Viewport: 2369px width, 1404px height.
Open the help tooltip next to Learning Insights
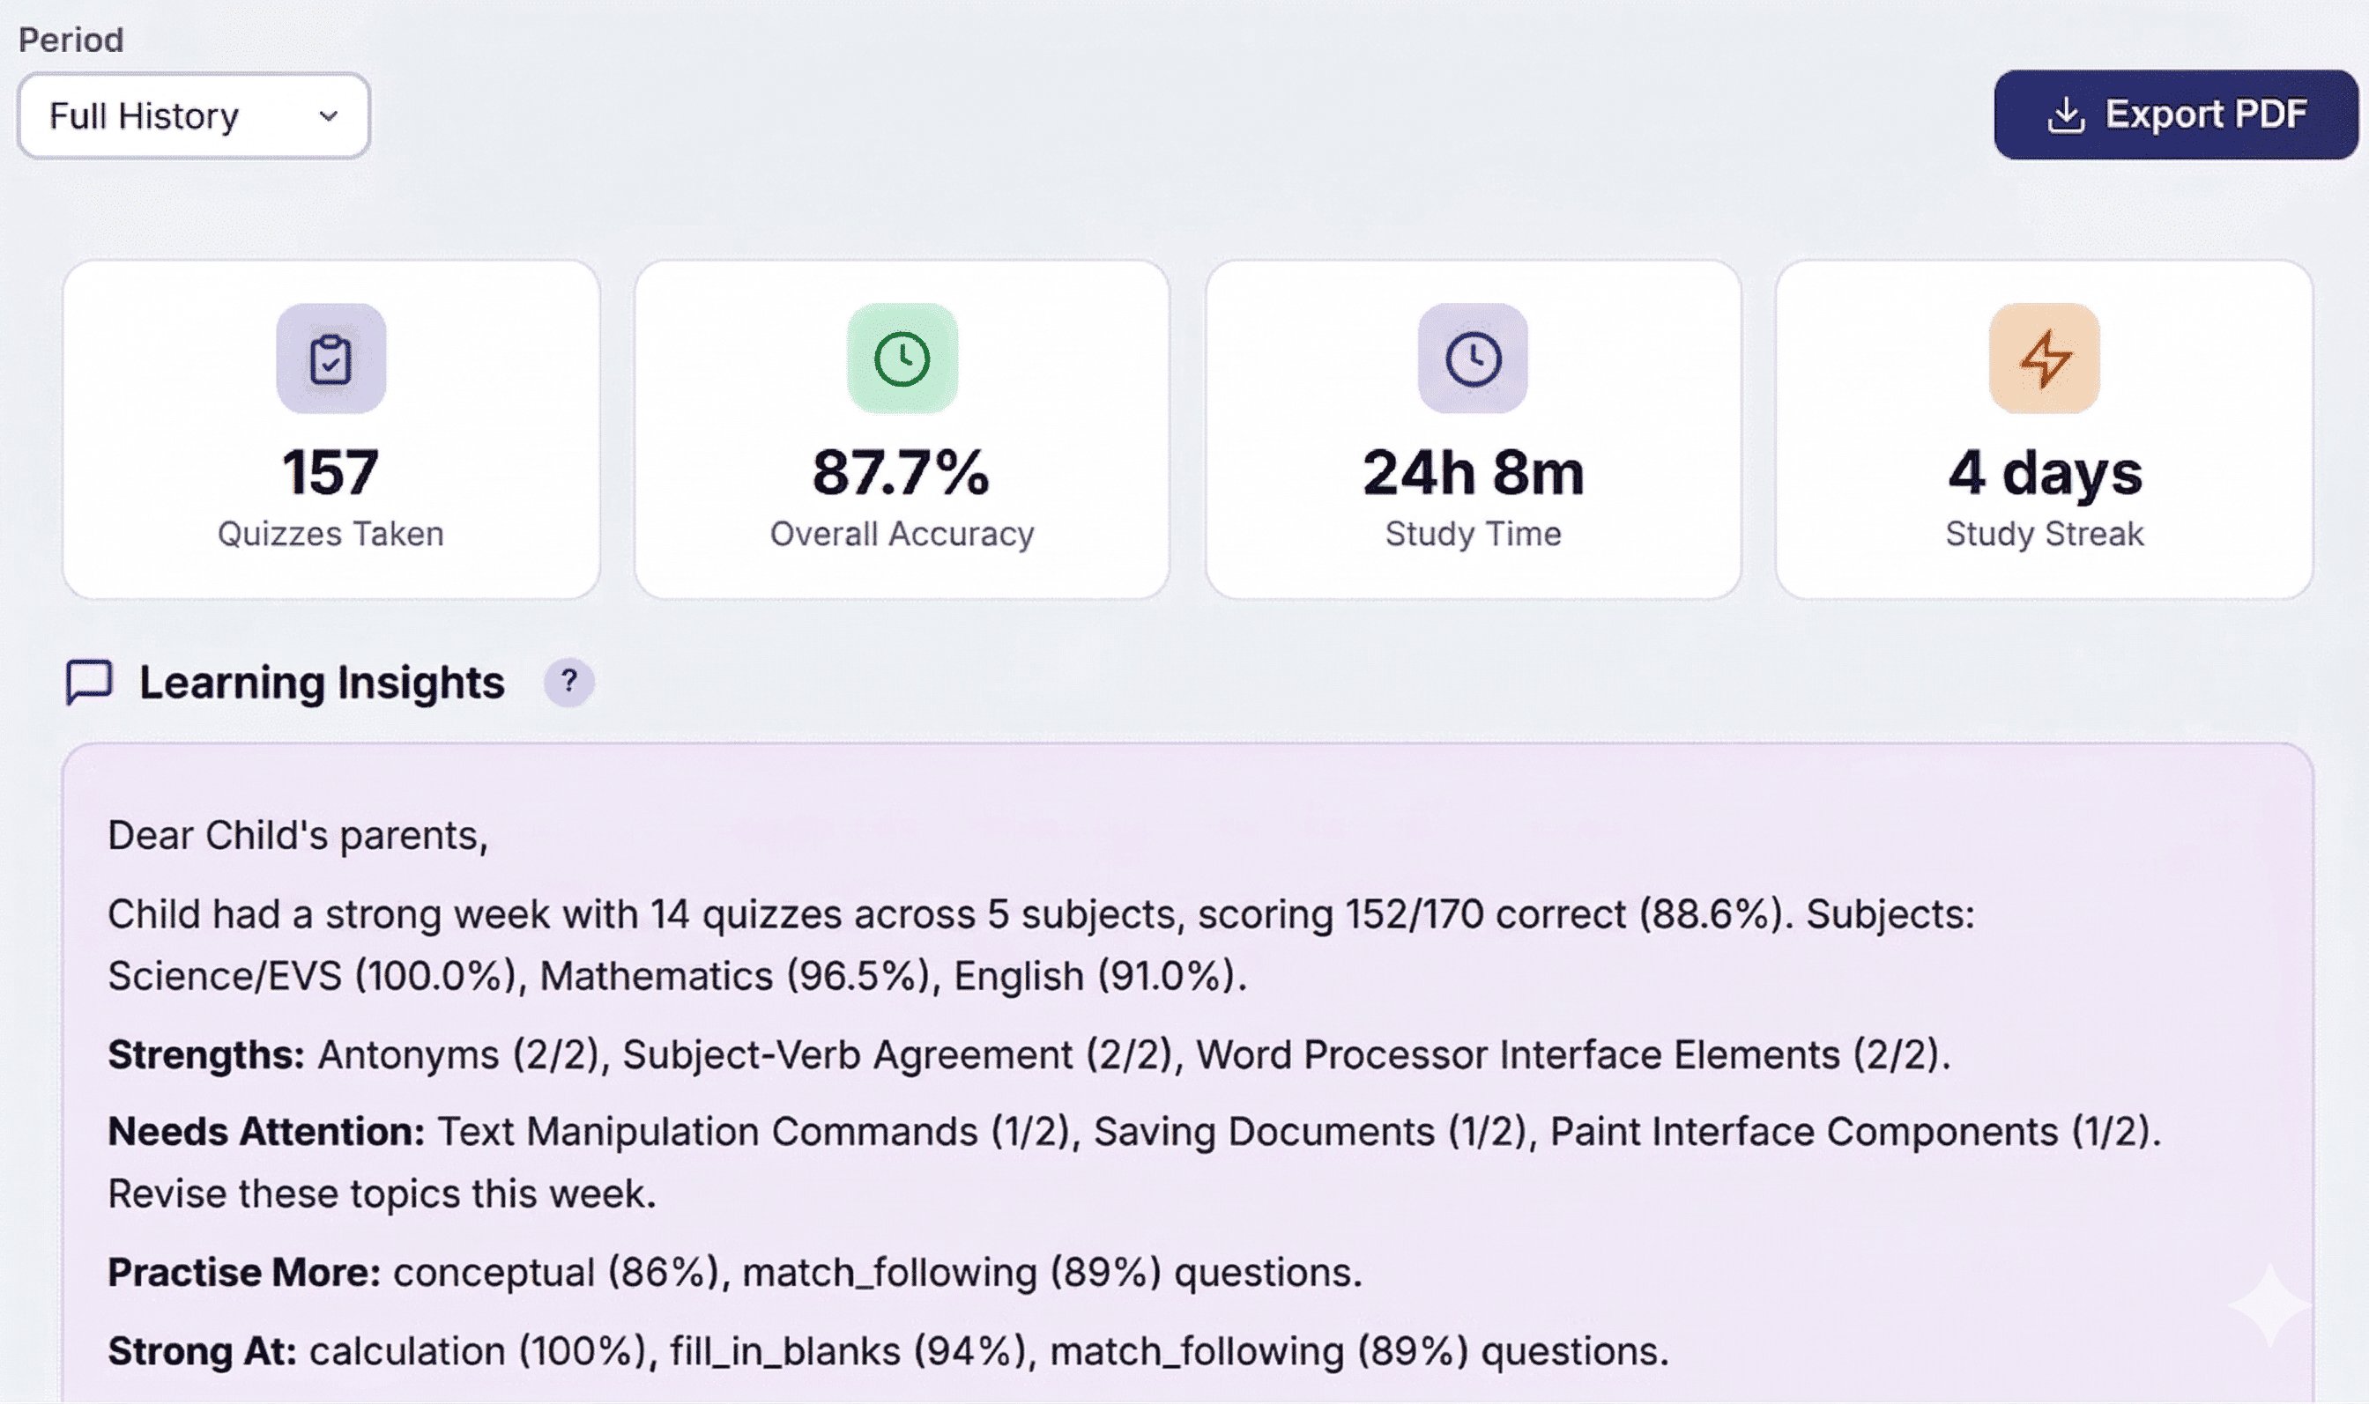tap(568, 681)
